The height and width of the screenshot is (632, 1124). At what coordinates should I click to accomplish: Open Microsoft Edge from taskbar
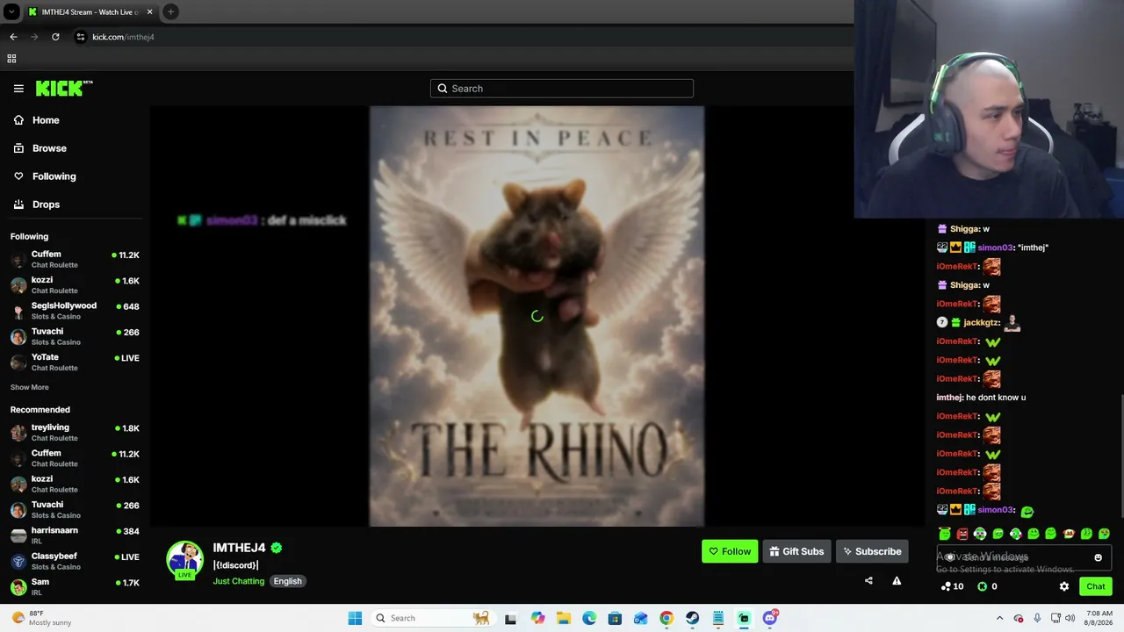589,618
